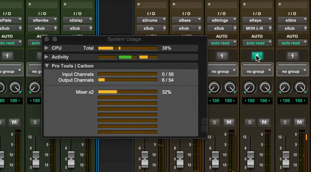The width and height of the screenshot is (311, 172).
Task: Open output window icon on sBass track
Action: (x=200, y=28)
